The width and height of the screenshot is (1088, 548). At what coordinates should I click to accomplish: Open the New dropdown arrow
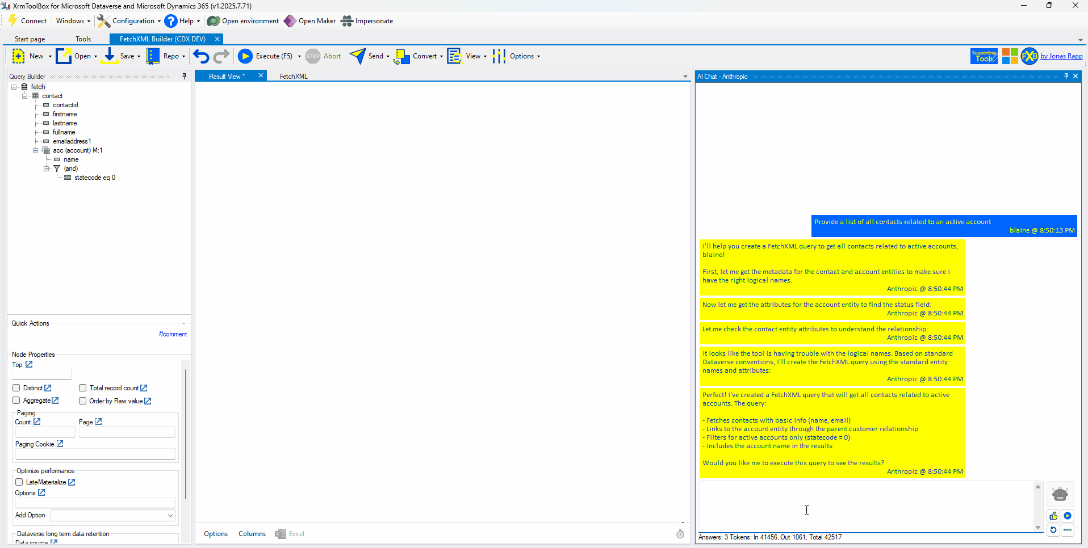50,56
